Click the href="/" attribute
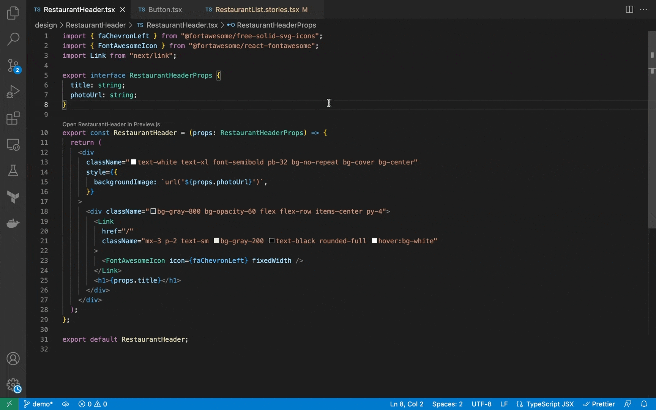The image size is (656, 410). coord(117,231)
